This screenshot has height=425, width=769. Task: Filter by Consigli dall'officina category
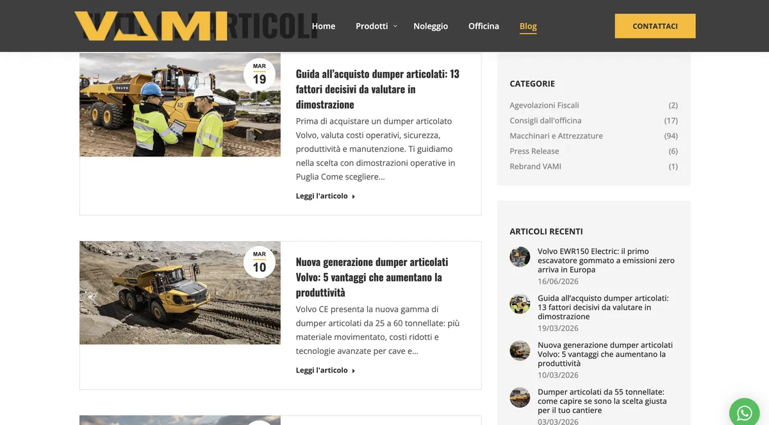tap(545, 121)
